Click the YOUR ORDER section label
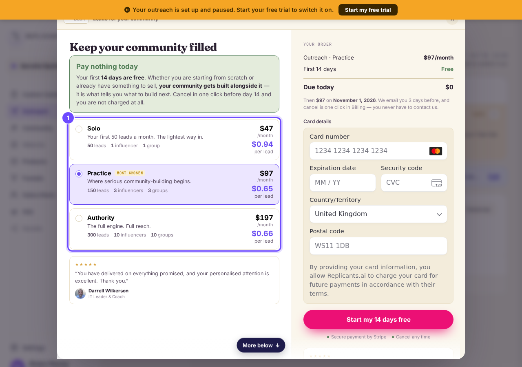 [x=318, y=44]
